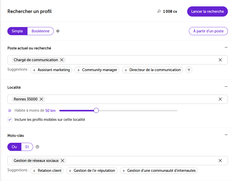Viewport: 234px width, 181px height.
Task: Open keyword help question mark icon
Action: (x=37, y=147)
